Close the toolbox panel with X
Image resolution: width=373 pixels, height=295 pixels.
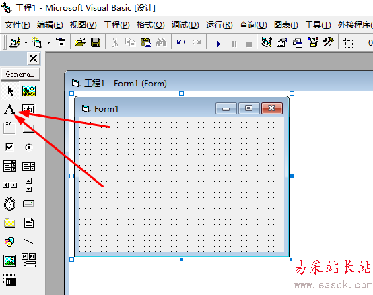click(33, 59)
